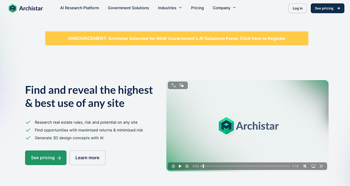This screenshot has height=186, width=350.
Task: Click the Archistar wordmark in header
Action: point(31,8)
